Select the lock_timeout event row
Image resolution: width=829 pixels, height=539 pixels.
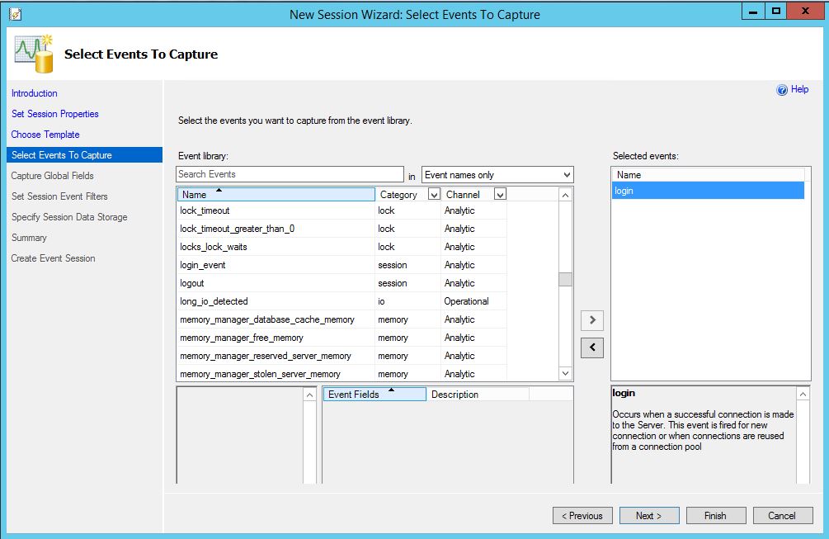pos(341,210)
